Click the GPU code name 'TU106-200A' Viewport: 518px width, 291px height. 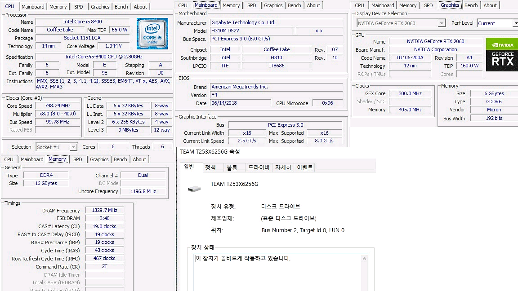click(x=410, y=58)
